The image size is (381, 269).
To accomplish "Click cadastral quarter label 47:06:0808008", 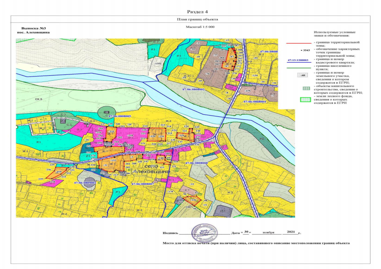I will [x=196, y=162].
